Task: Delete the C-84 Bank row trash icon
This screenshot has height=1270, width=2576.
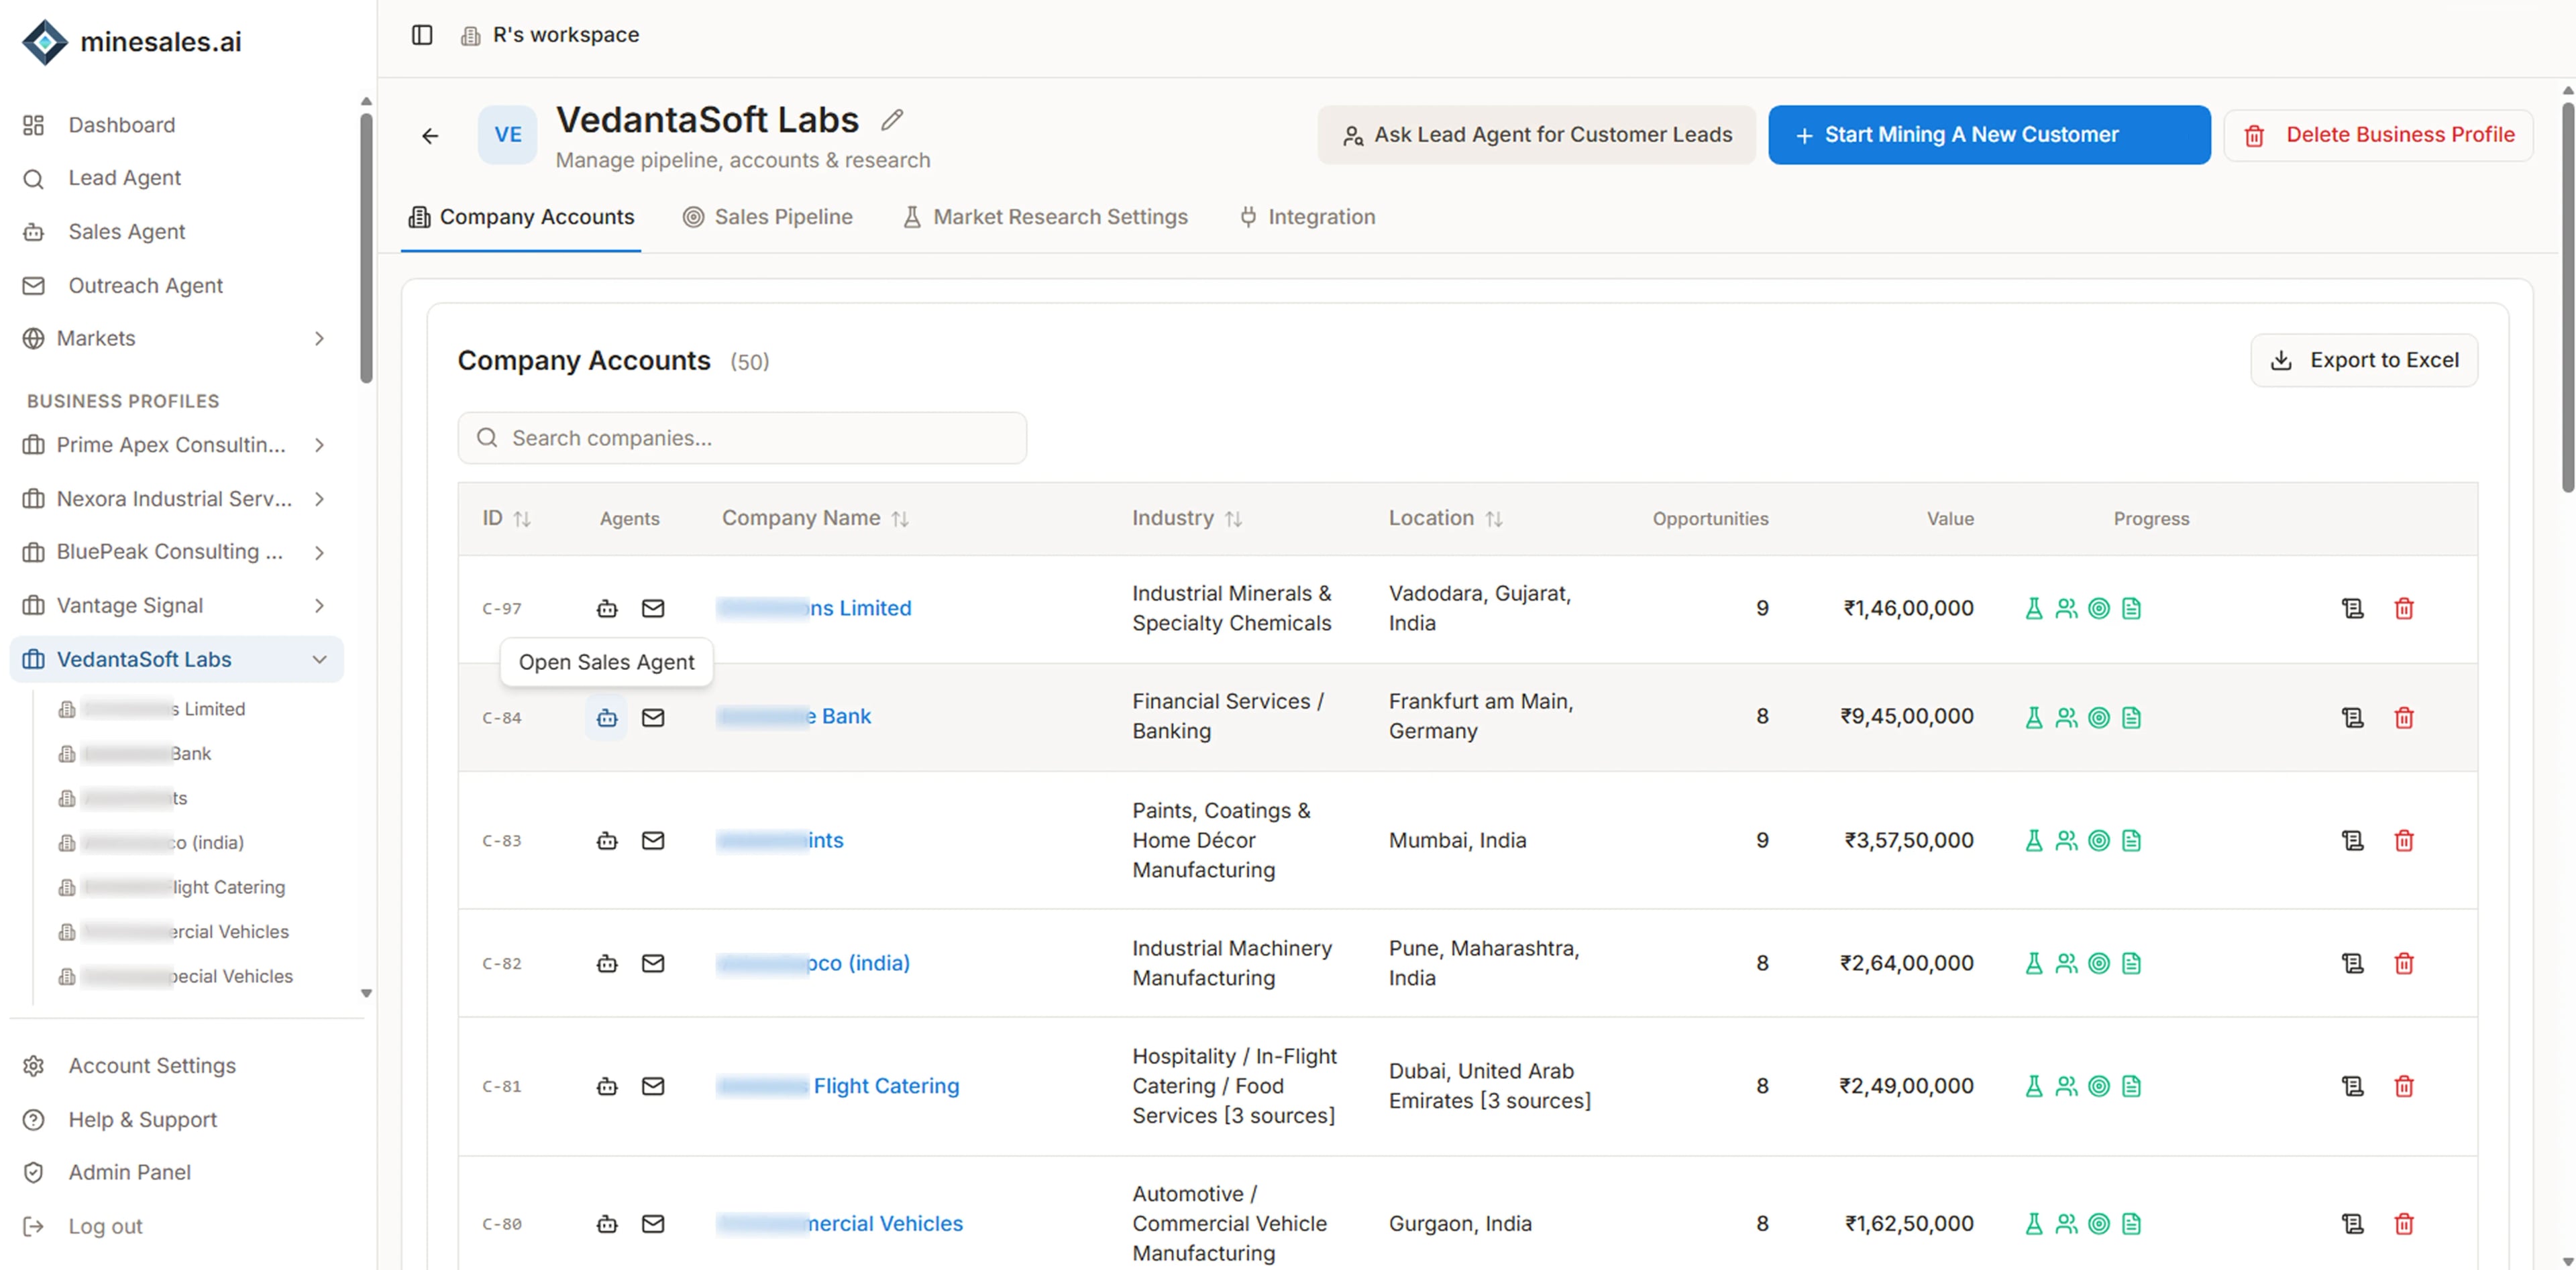Action: point(2404,717)
